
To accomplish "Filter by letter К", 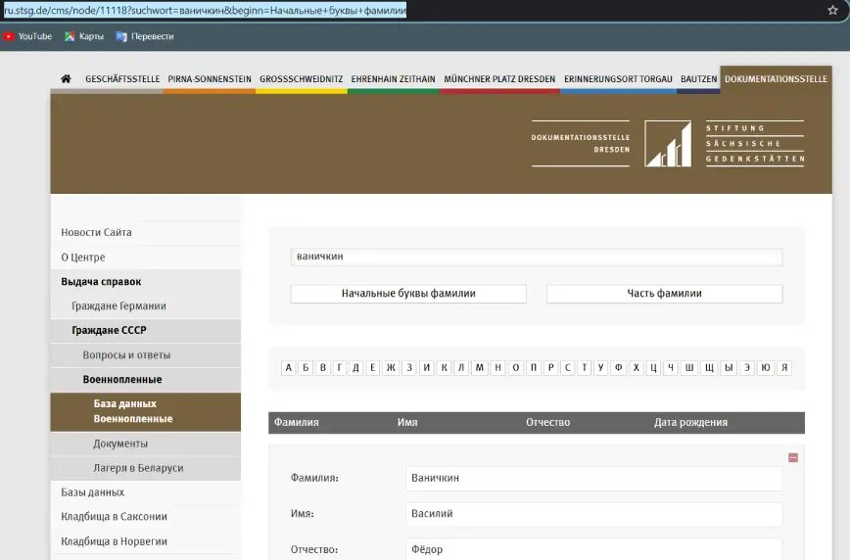I will (x=444, y=368).
